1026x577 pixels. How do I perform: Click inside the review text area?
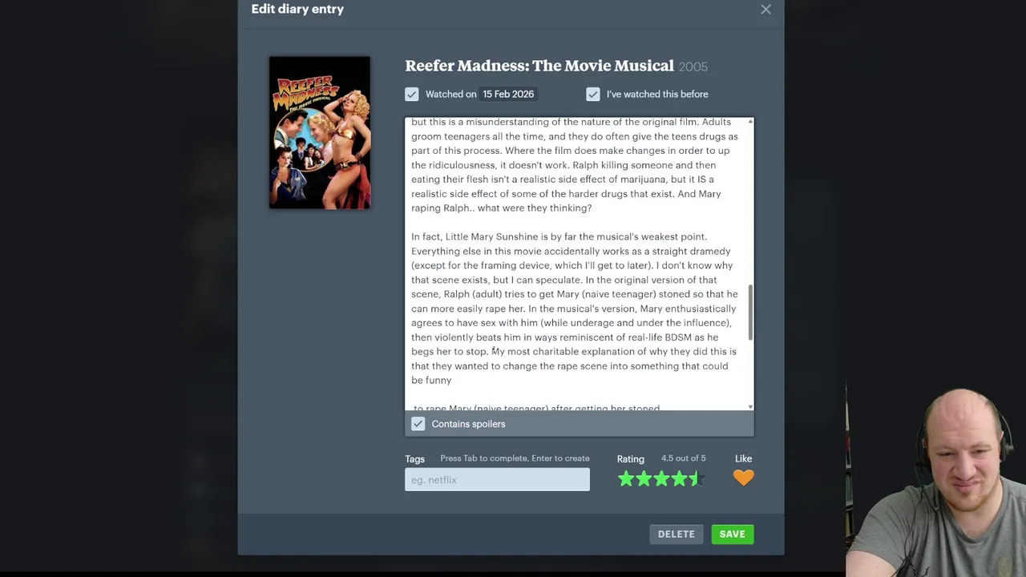tap(576, 264)
